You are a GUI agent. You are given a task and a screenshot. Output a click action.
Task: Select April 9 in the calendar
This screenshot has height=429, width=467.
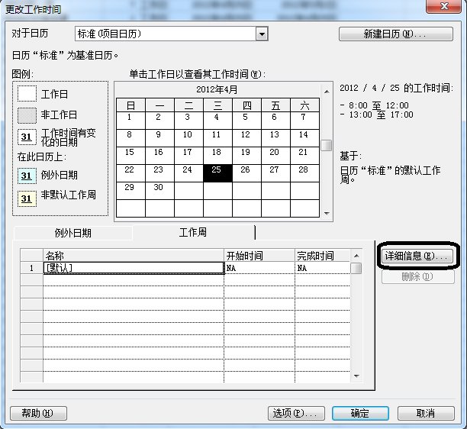159,138
